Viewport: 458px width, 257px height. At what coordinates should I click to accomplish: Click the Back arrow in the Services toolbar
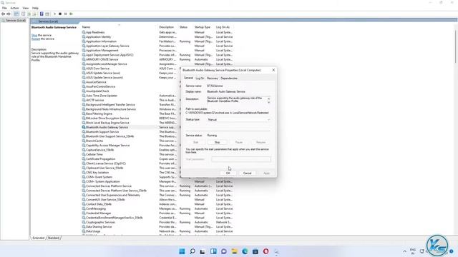pos(3,14)
